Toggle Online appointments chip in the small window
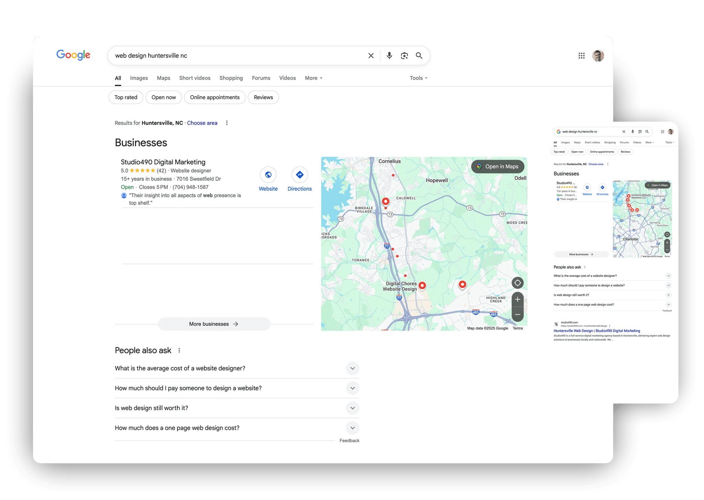 [602, 152]
